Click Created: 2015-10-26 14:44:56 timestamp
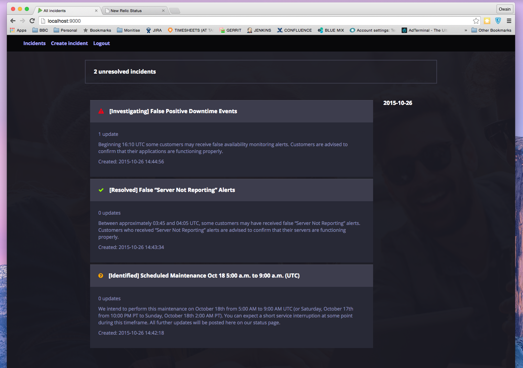 [x=131, y=162]
